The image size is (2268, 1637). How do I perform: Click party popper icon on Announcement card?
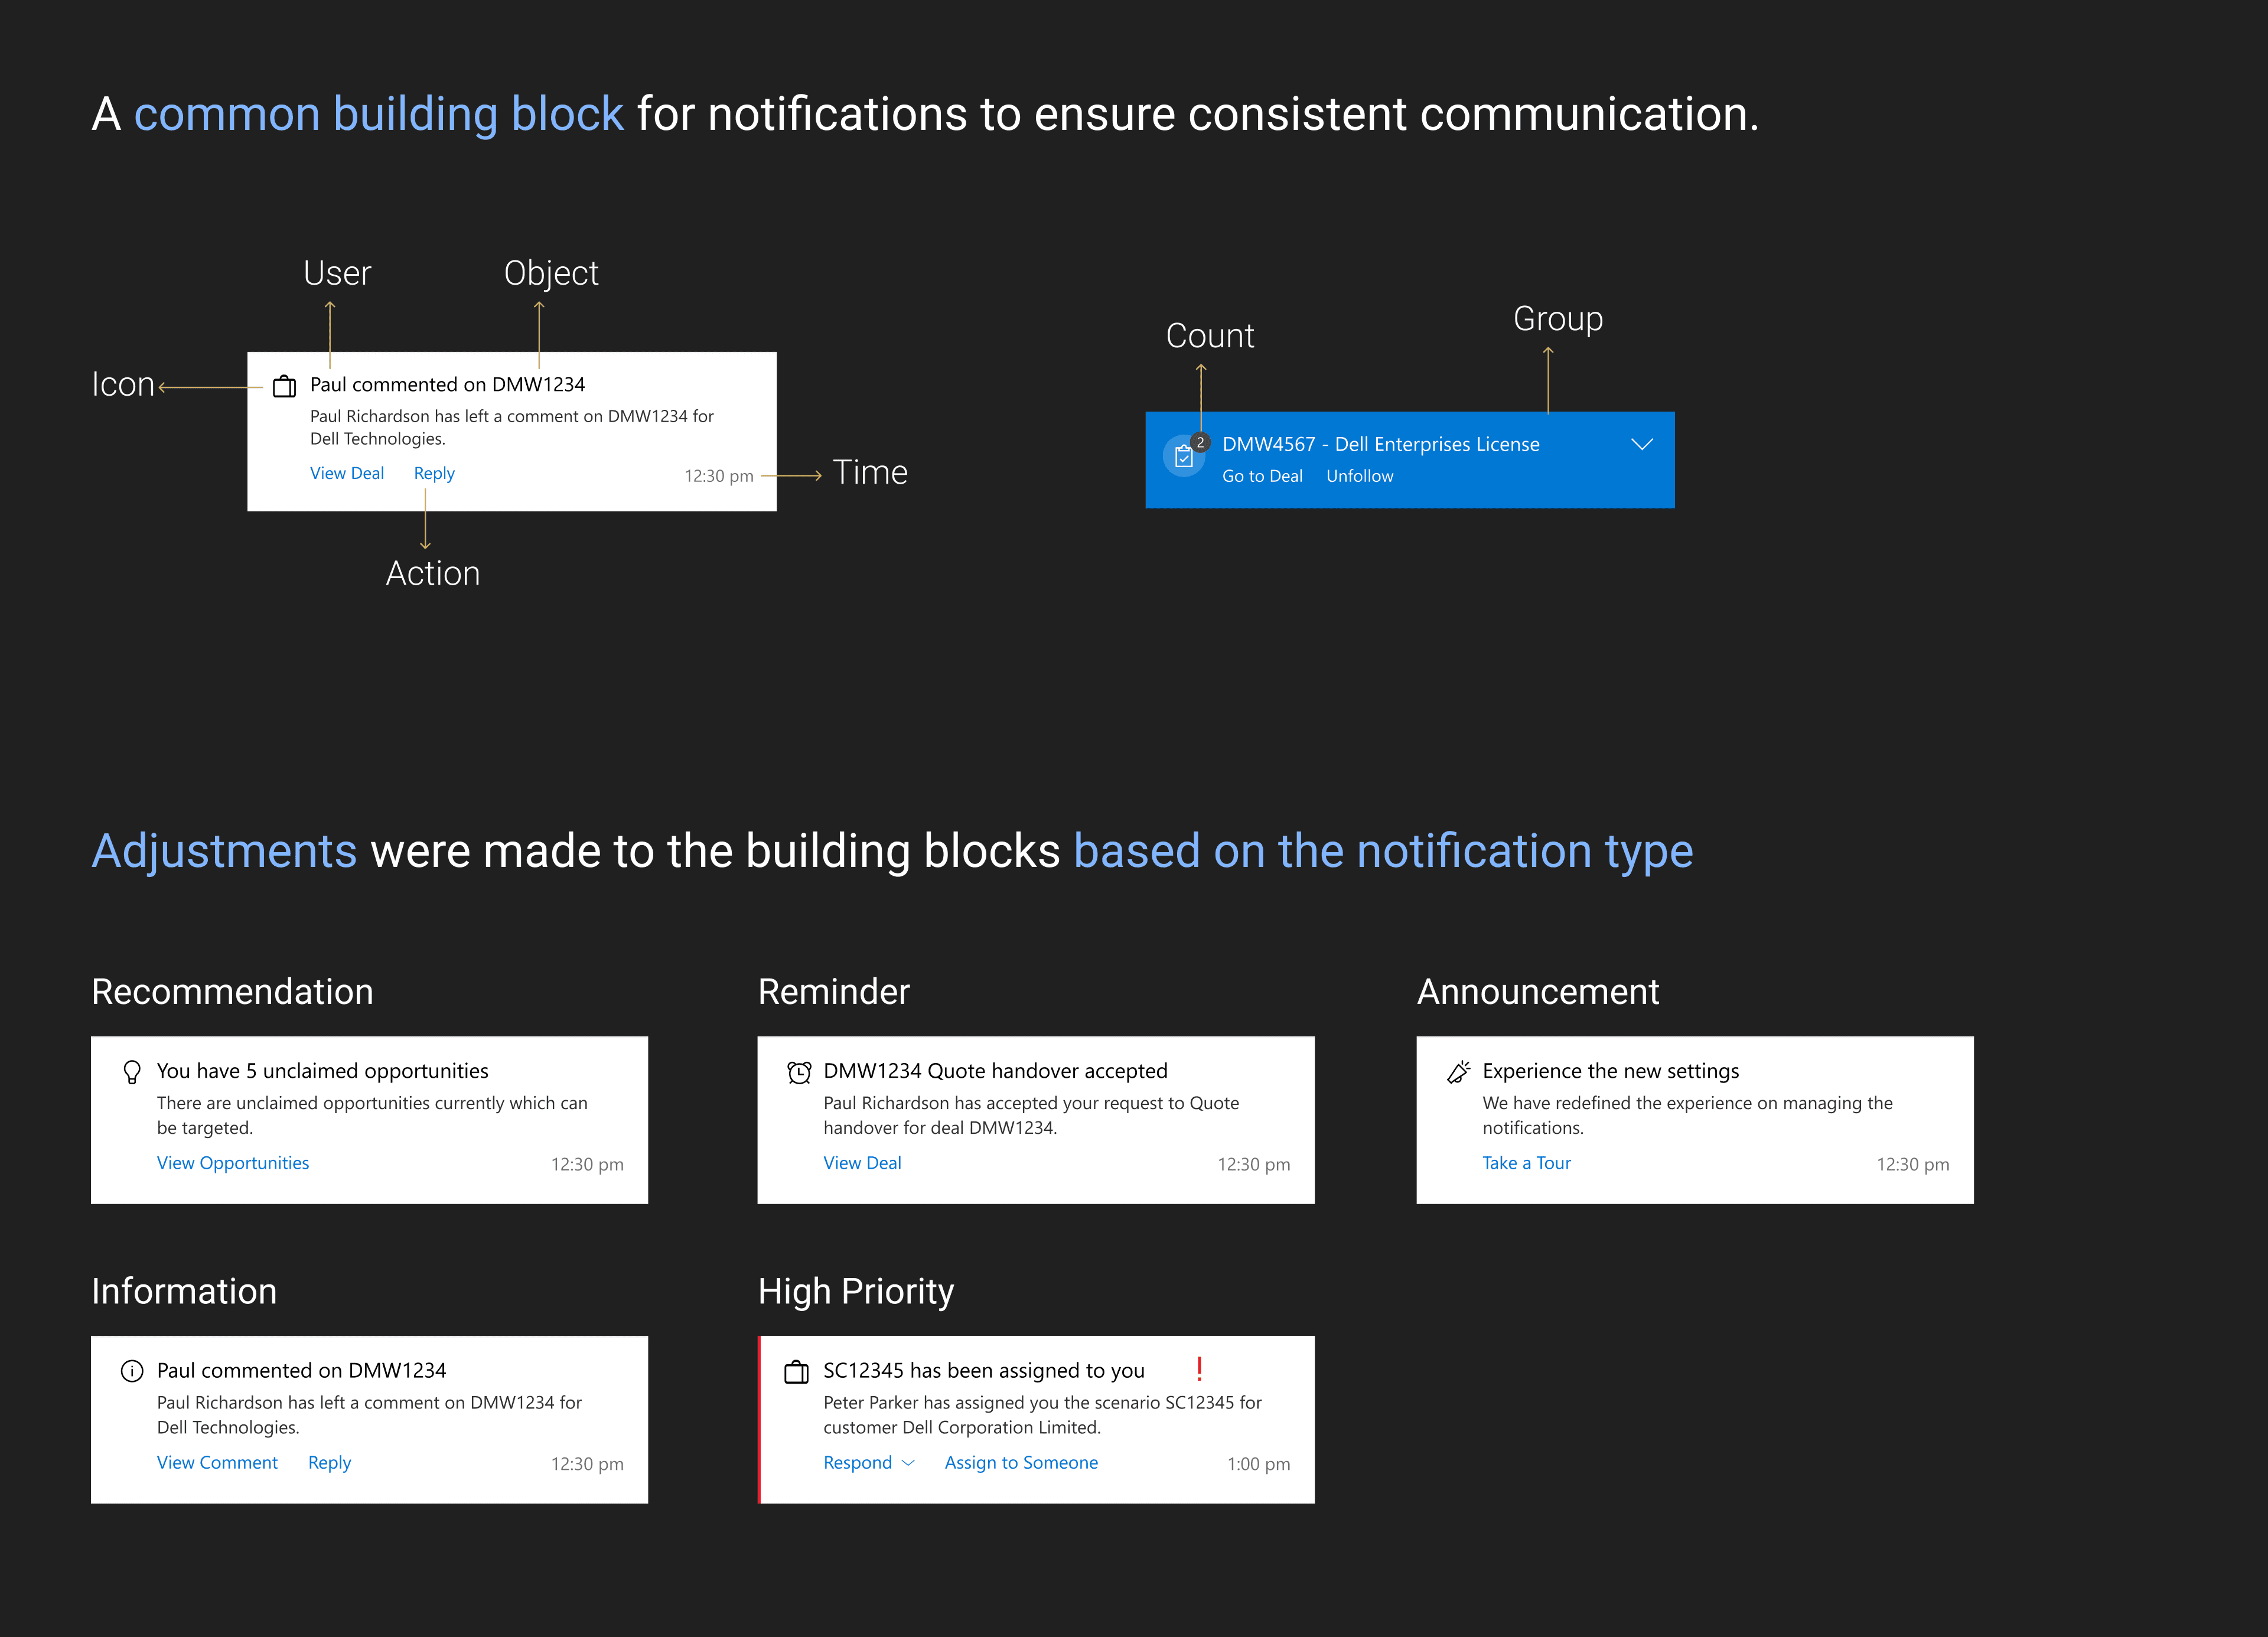[x=1458, y=1072]
